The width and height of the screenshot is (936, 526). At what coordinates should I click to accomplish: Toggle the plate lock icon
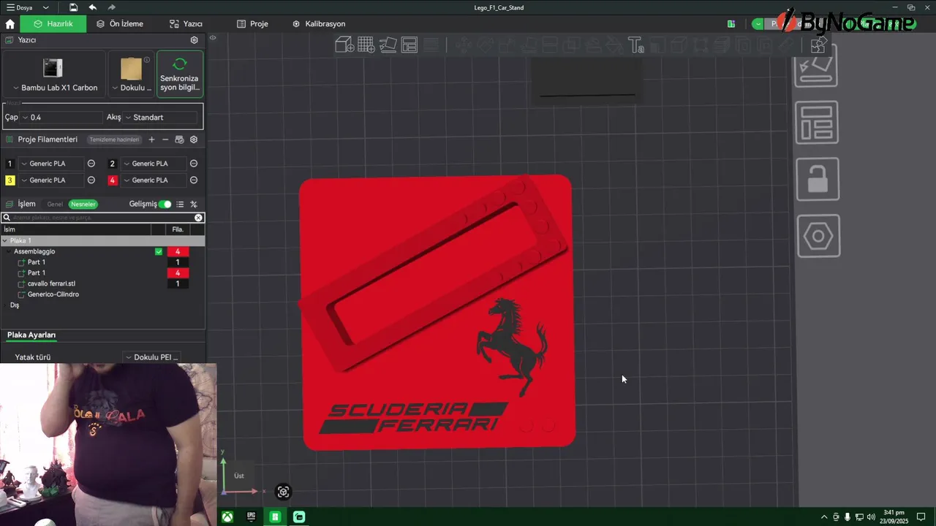pyautogui.click(x=818, y=179)
